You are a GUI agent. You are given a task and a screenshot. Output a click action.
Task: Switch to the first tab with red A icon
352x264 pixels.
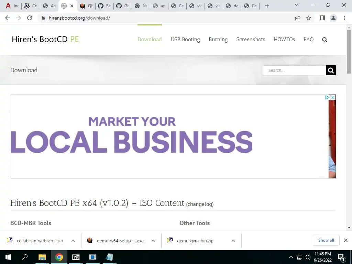pyautogui.click(x=12, y=6)
